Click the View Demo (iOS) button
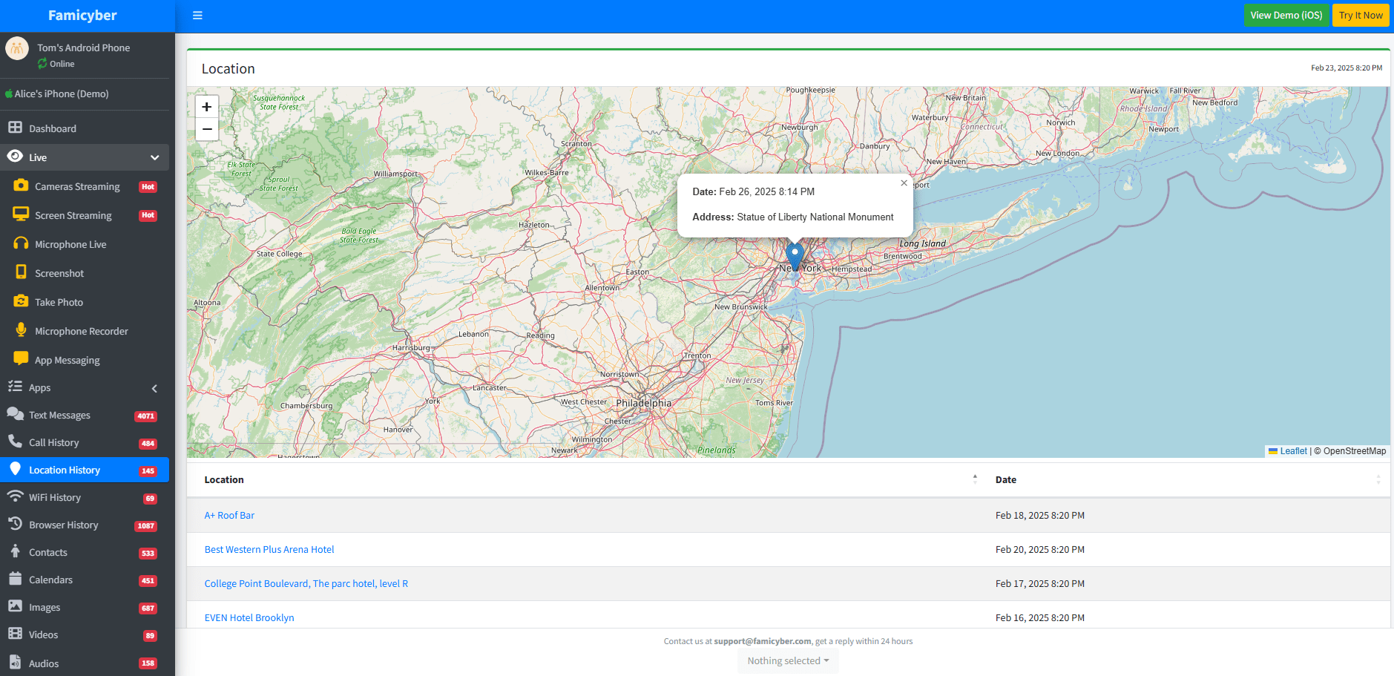Screen dimensions: 1394x676 pos(1286,15)
